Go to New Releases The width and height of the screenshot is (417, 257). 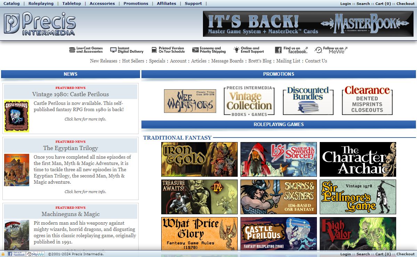coord(104,61)
